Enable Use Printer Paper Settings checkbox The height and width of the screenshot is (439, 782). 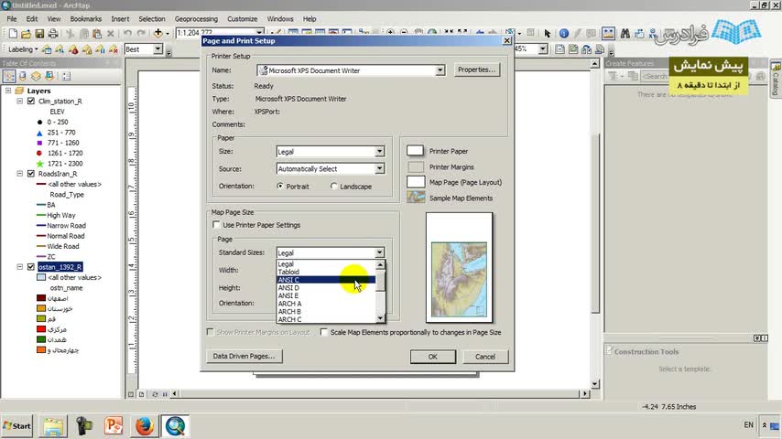pos(216,225)
